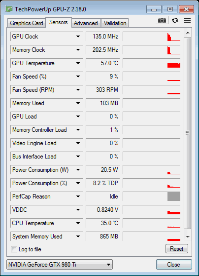Click the Reset button

(177, 249)
